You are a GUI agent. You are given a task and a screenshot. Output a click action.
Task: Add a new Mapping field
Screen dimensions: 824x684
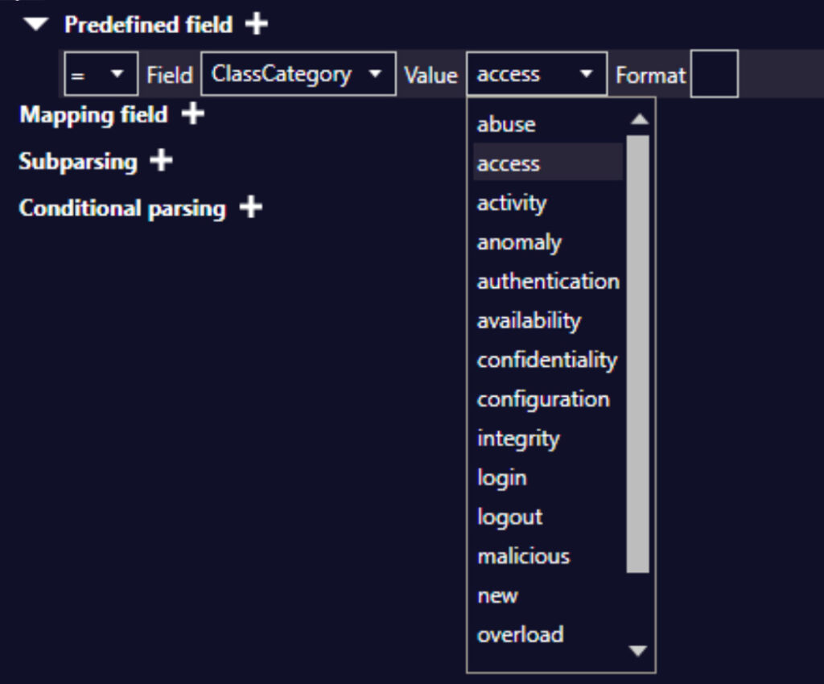[193, 113]
